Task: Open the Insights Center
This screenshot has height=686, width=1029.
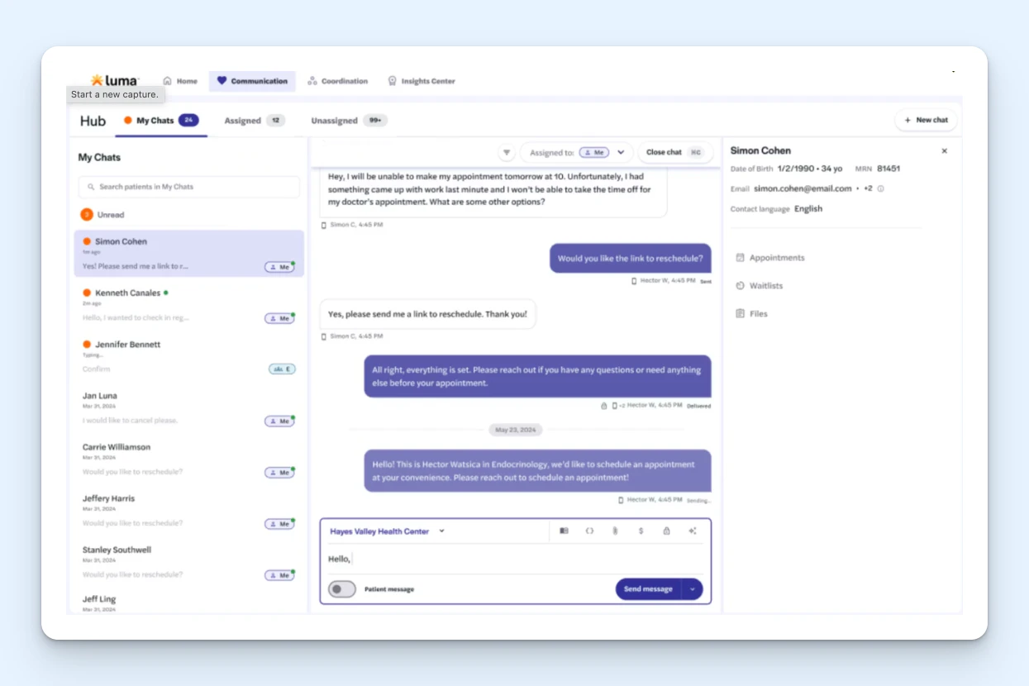Action: pyautogui.click(x=422, y=81)
